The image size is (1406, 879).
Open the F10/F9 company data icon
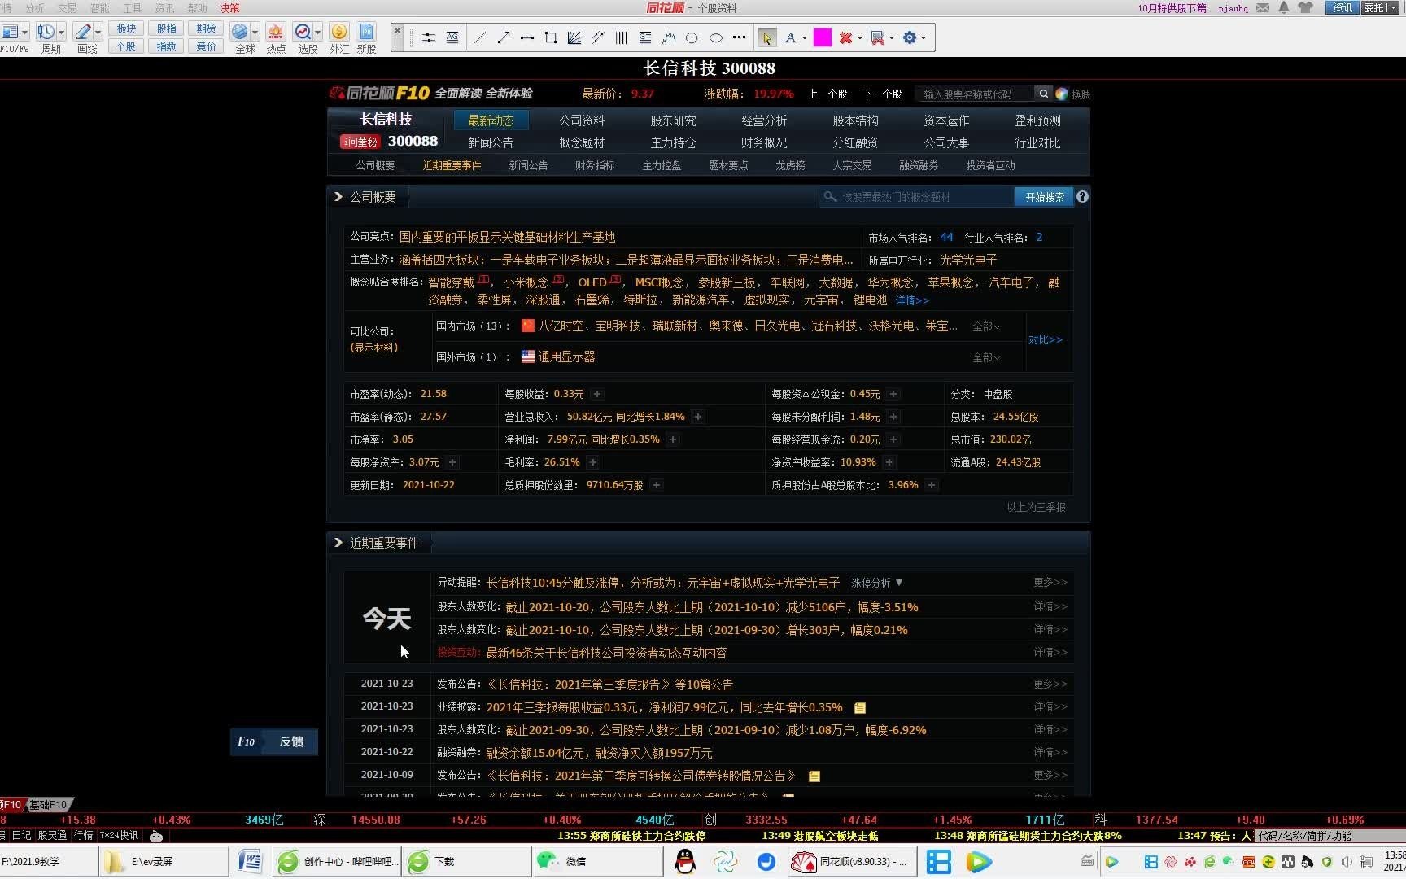click(11, 32)
